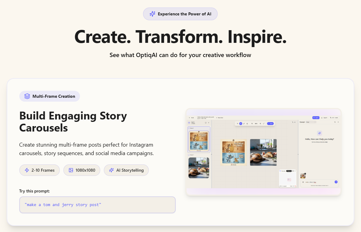The height and width of the screenshot is (232, 361).
Task: Open the Image mode dropdown beside OptiqAI
Action: coord(311,122)
